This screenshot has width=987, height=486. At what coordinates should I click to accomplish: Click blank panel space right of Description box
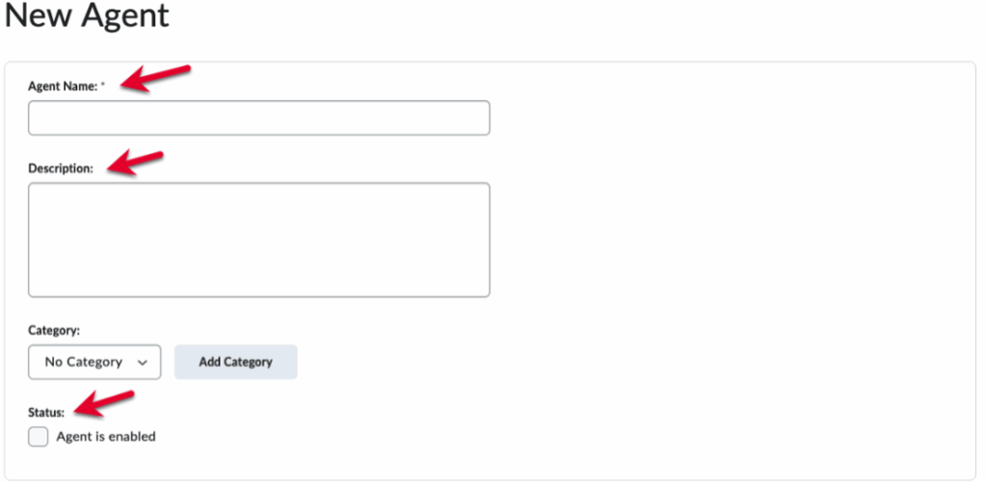(x=723, y=240)
